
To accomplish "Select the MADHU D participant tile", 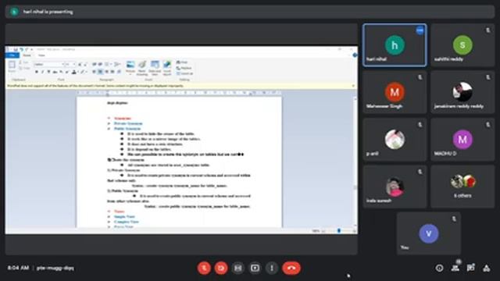I will 462,139.
